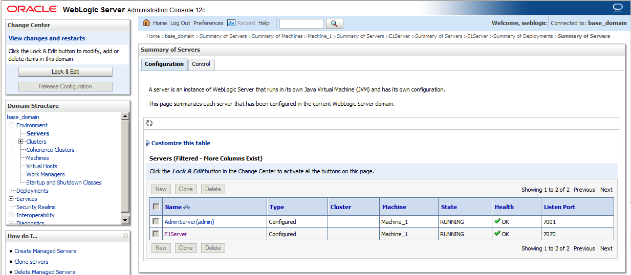Expand the Interoperability tree node
The height and width of the screenshot is (275, 631).
coord(11,215)
